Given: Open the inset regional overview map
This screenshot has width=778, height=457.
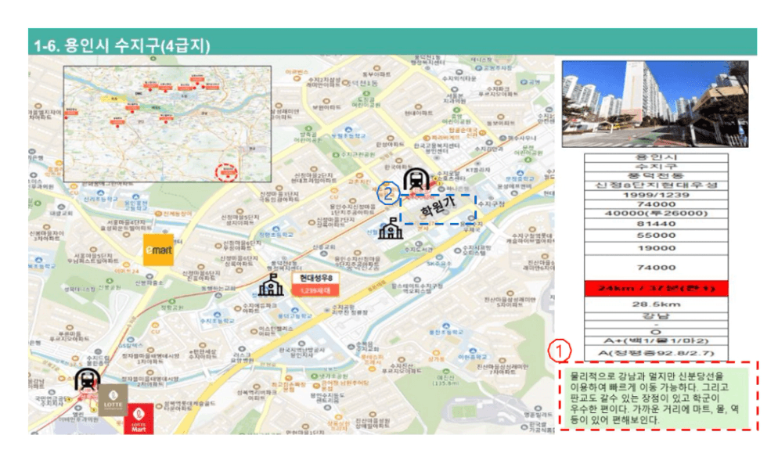Looking at the screenshot, I should [x=167, y=124].
